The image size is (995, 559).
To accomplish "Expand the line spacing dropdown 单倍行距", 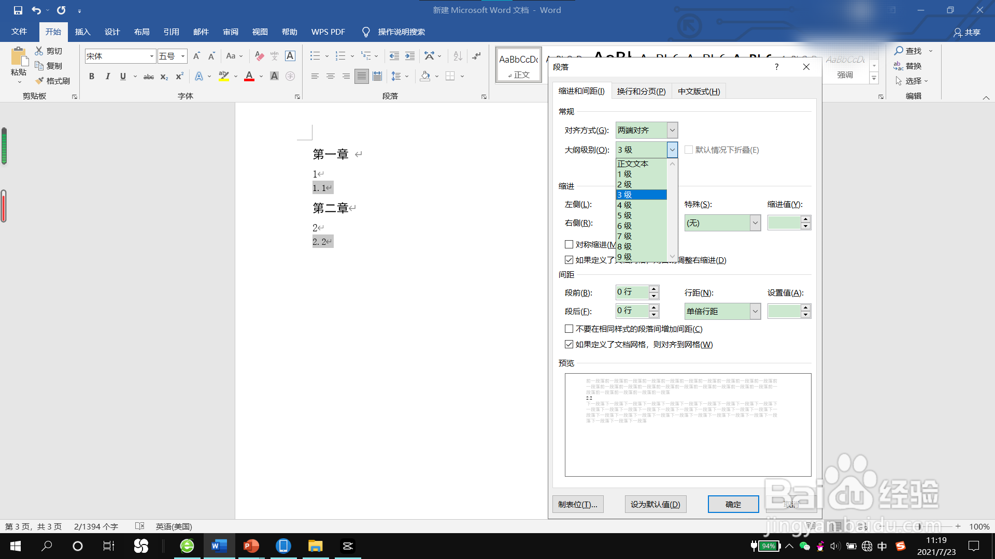I will point(755,311).
